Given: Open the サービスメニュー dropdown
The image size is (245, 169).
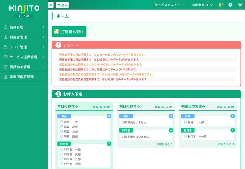Looking at the screenshot, I should (x=169, y=5).
